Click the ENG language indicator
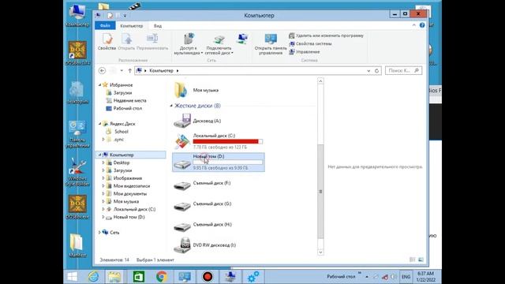The width and height of the screenshot is (505, 284). [406, 277]
